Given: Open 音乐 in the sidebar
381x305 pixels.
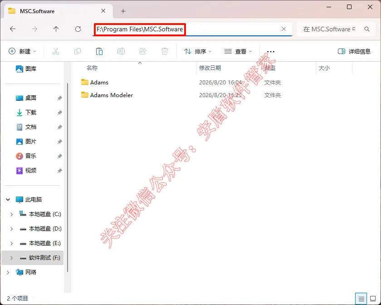Looking at the screenshot, I should point(26,156).
